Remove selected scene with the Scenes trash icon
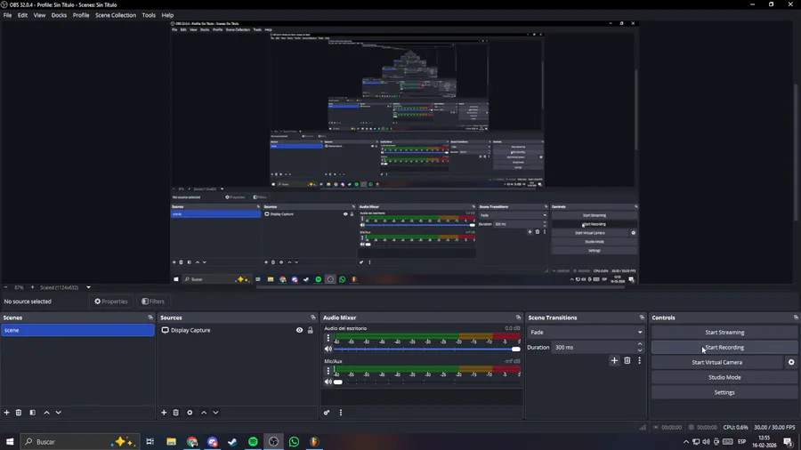The height and width of the screenshot is (450, 801). pyautogui.click(x=19, y=413)
